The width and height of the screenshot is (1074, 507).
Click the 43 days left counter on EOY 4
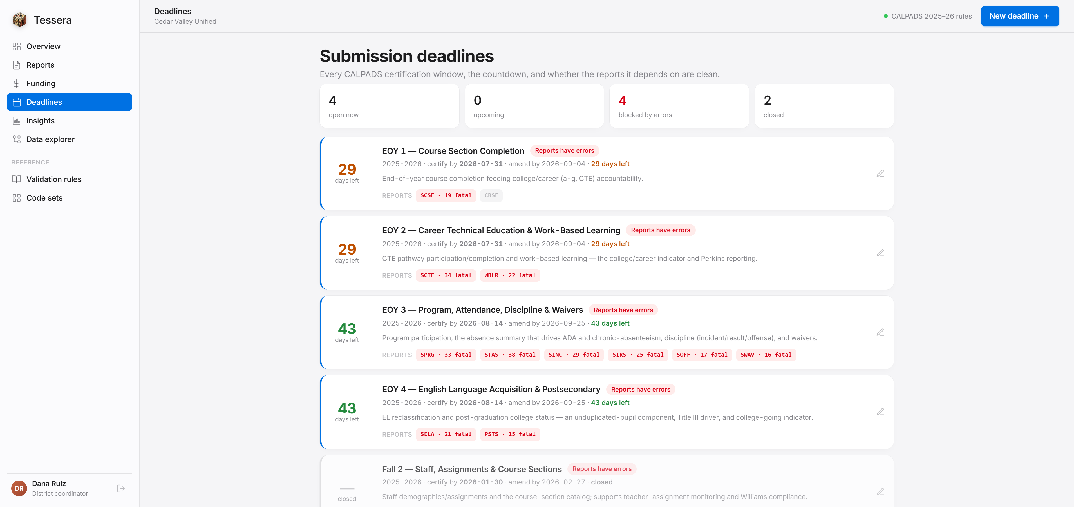(x=347, y=412)
